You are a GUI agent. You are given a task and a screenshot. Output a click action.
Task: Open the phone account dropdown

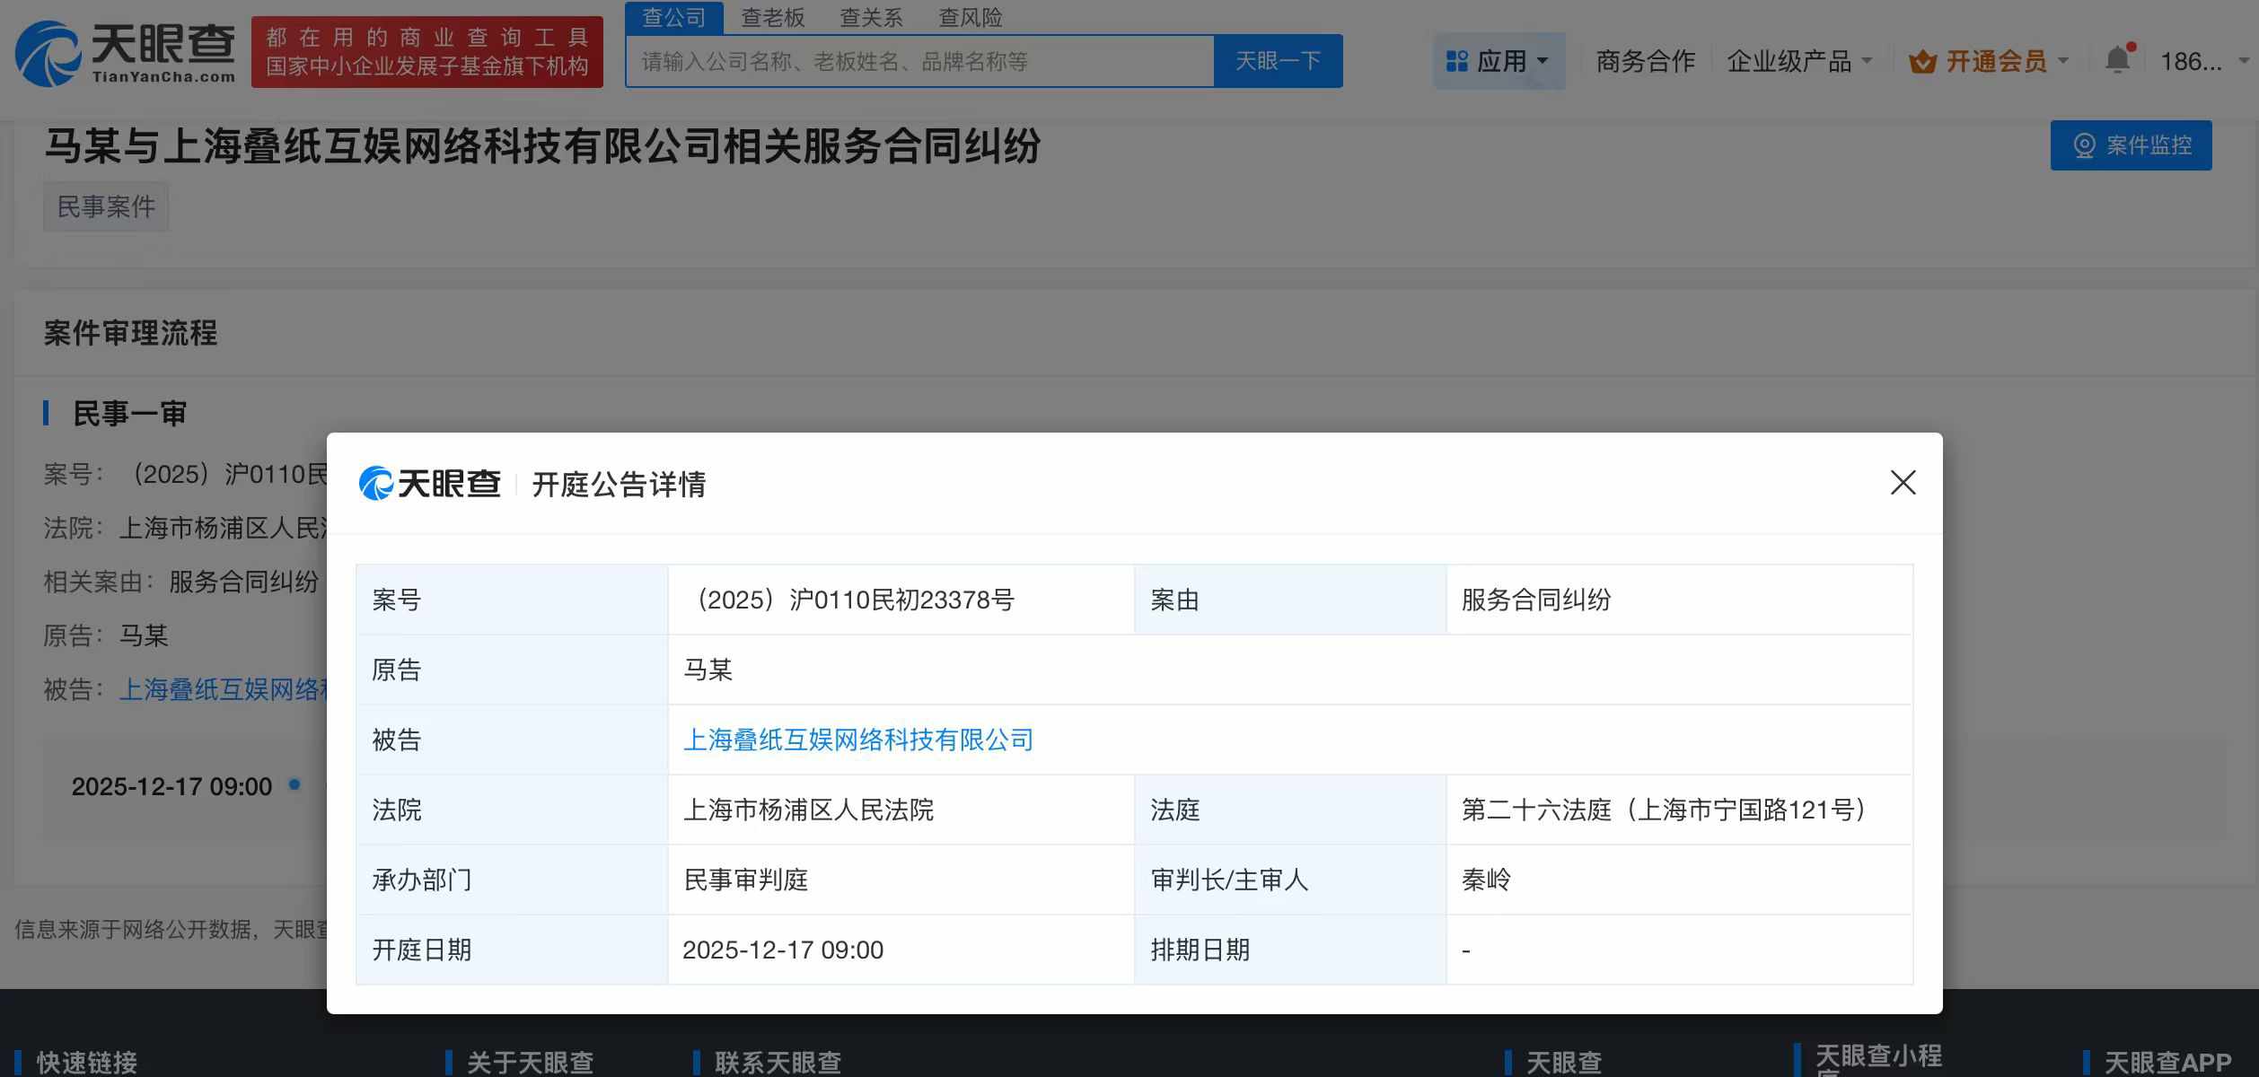pos(2198,59)
